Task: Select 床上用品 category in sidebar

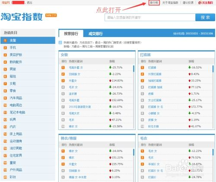Action: pyautogui.click(x=28, y=134)
